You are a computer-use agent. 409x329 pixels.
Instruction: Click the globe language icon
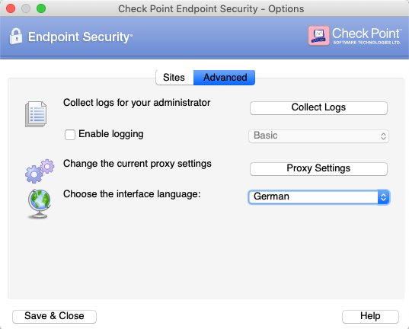39,203
